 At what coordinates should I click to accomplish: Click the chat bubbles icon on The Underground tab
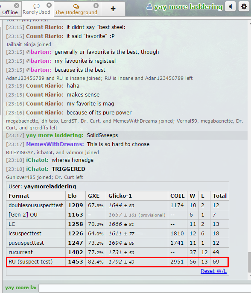[76, 7]
